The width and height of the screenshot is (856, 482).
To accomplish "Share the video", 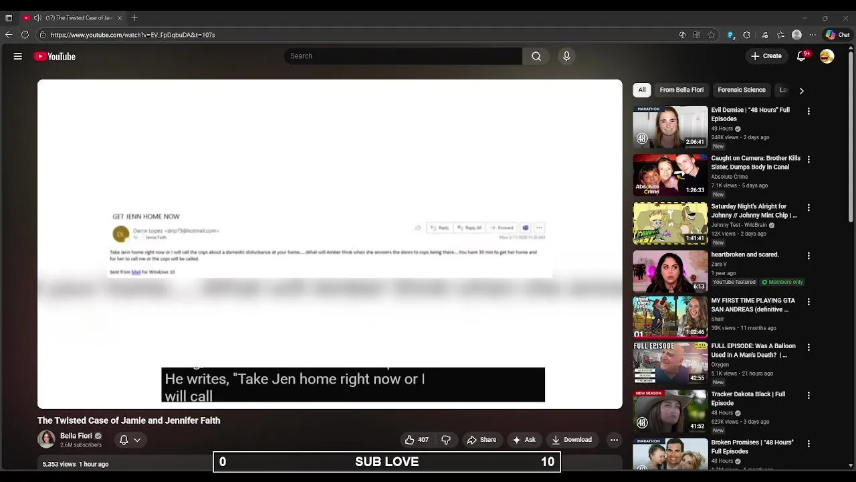I will click(x=481, y=440).
